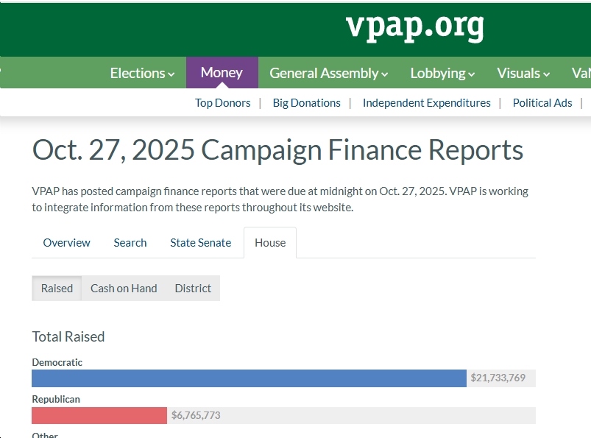Viewport: 591px width, 438px height.
Task: Open the Big Donations link
Action: pos(306,103)
